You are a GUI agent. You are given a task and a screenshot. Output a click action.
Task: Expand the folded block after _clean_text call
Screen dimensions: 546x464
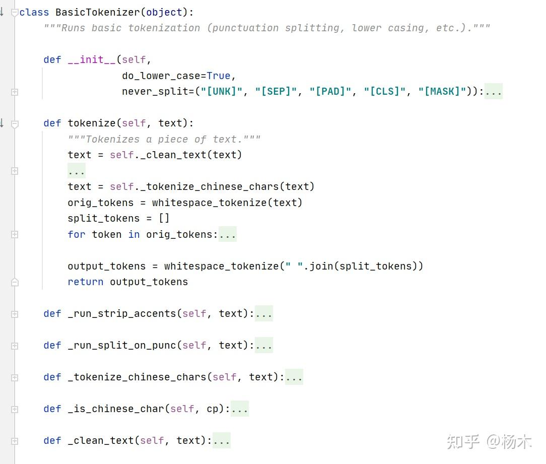tap(15, 171)
